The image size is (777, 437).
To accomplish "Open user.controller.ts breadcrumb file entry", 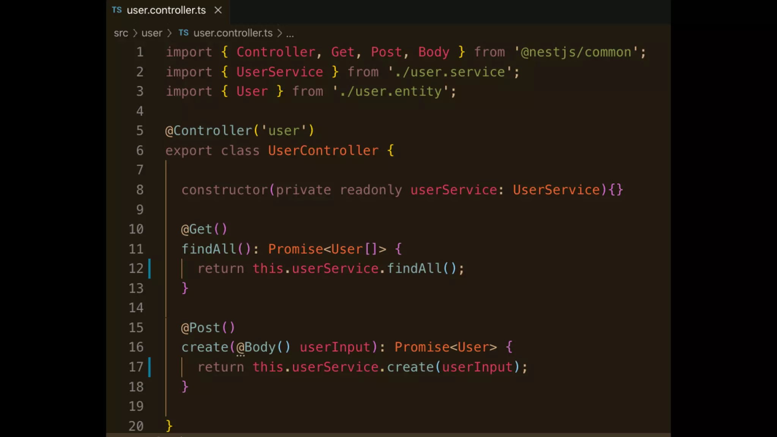I will click(233, 33).
